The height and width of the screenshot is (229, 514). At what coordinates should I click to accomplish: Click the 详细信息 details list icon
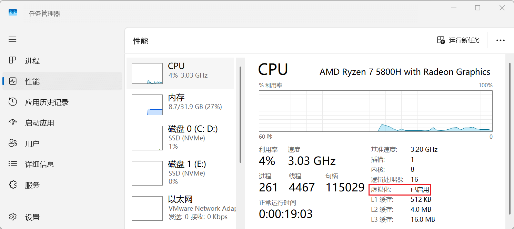pyautogui.click(x=12, y=164)
